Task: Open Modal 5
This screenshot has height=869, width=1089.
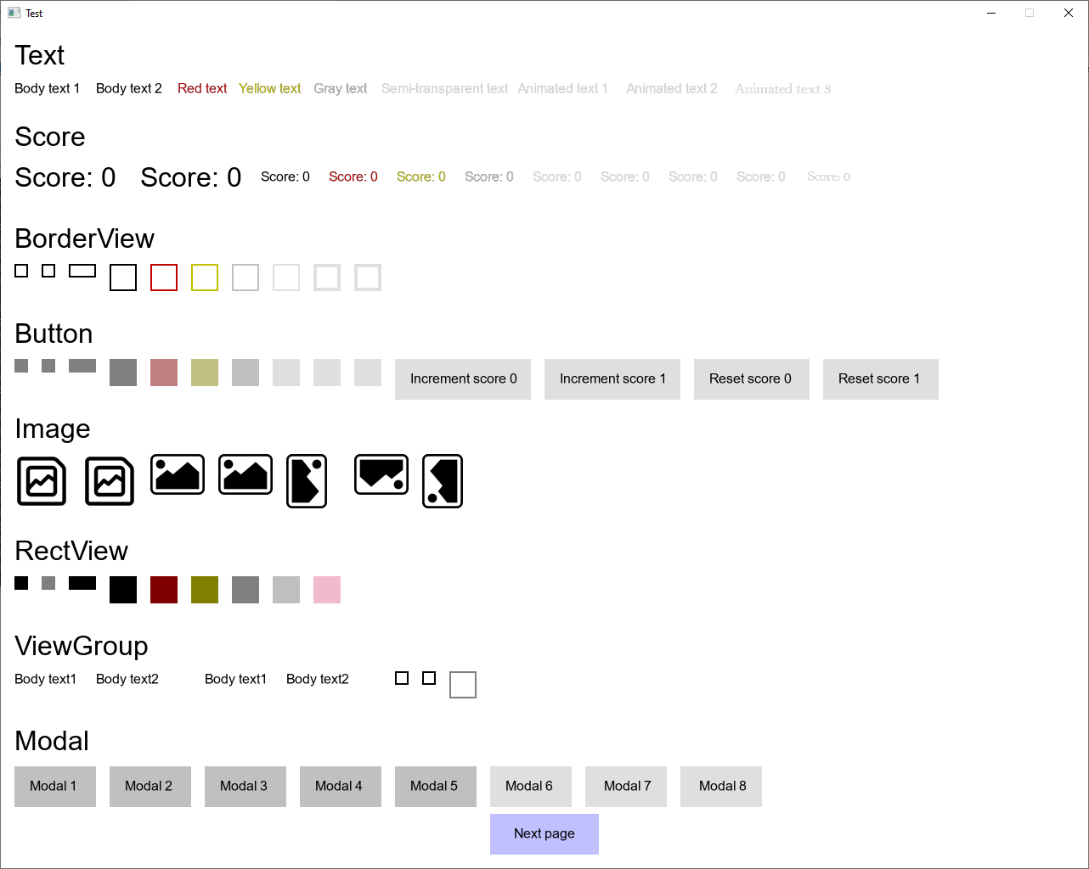Action: point(436,787)
